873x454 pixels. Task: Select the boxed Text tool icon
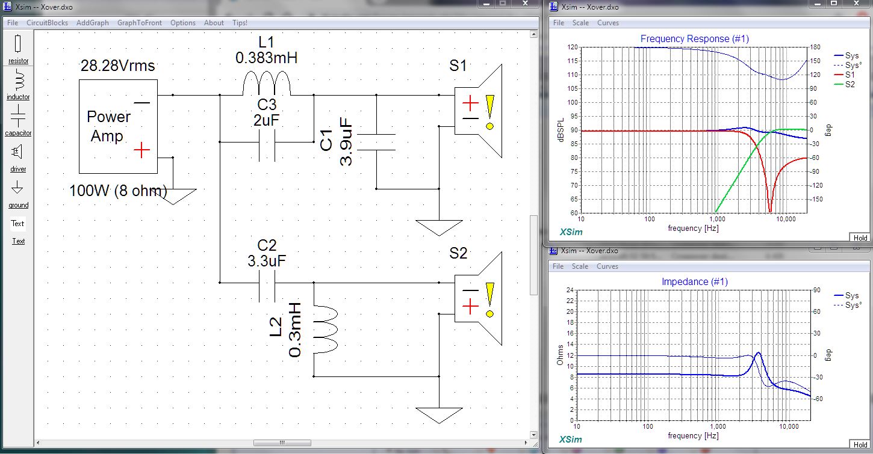[18, 224]
